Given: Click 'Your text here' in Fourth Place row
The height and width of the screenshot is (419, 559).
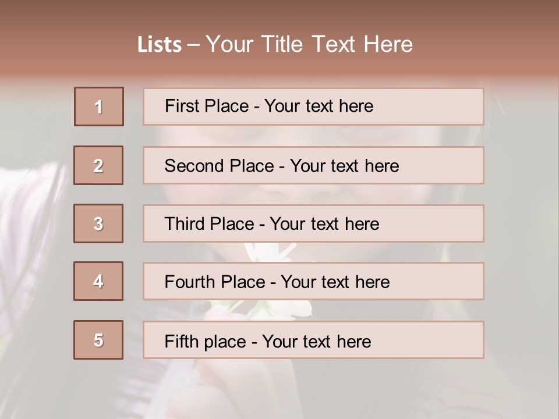Looking at the screenshot, I should pyautogui.click(x=335, y=282).
